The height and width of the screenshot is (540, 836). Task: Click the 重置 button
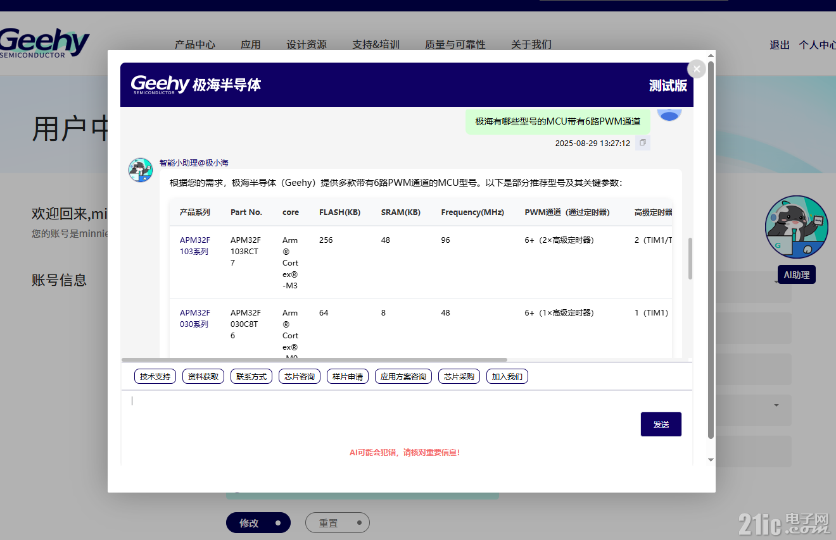pyautogui.click(x=338, y=523)
